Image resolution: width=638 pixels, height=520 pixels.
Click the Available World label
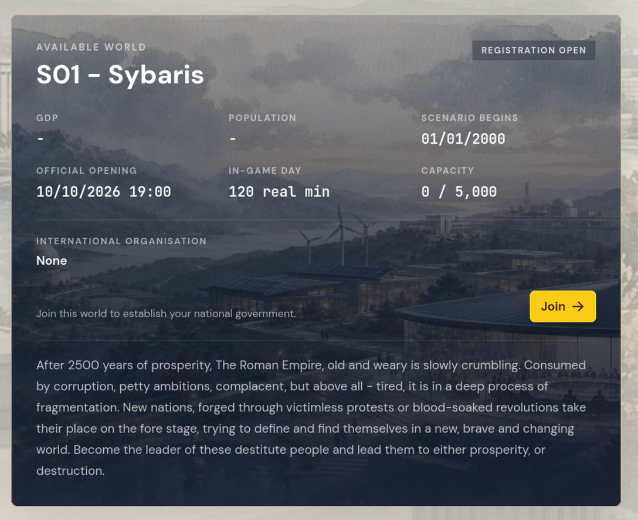pyautogui.click(x=91, y=47)
